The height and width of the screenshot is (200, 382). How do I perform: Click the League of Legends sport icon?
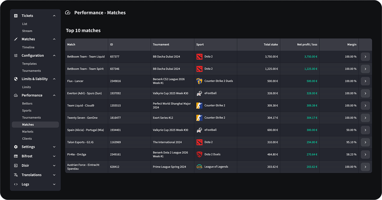(x=199, y=167)
